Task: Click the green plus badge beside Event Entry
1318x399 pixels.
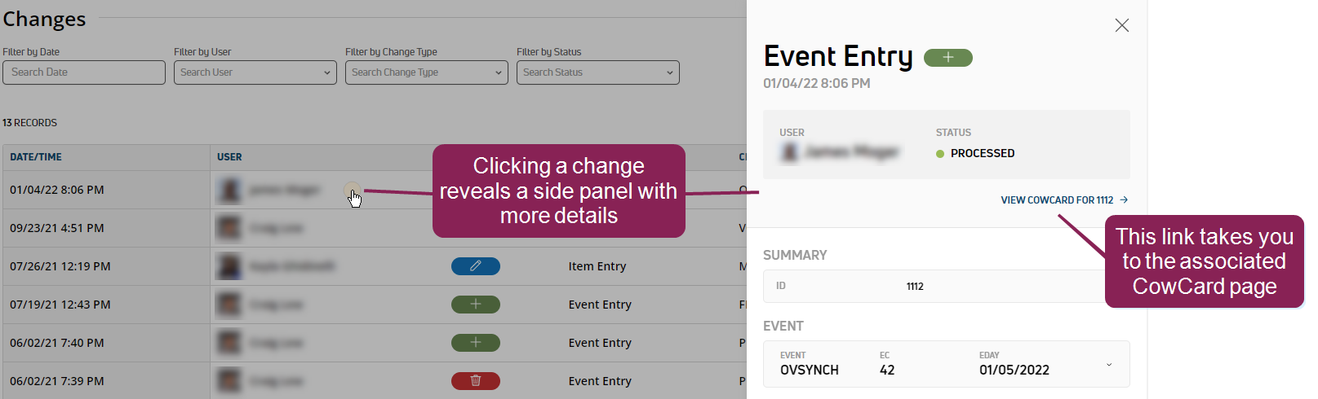Action: (x=947, y=58)
